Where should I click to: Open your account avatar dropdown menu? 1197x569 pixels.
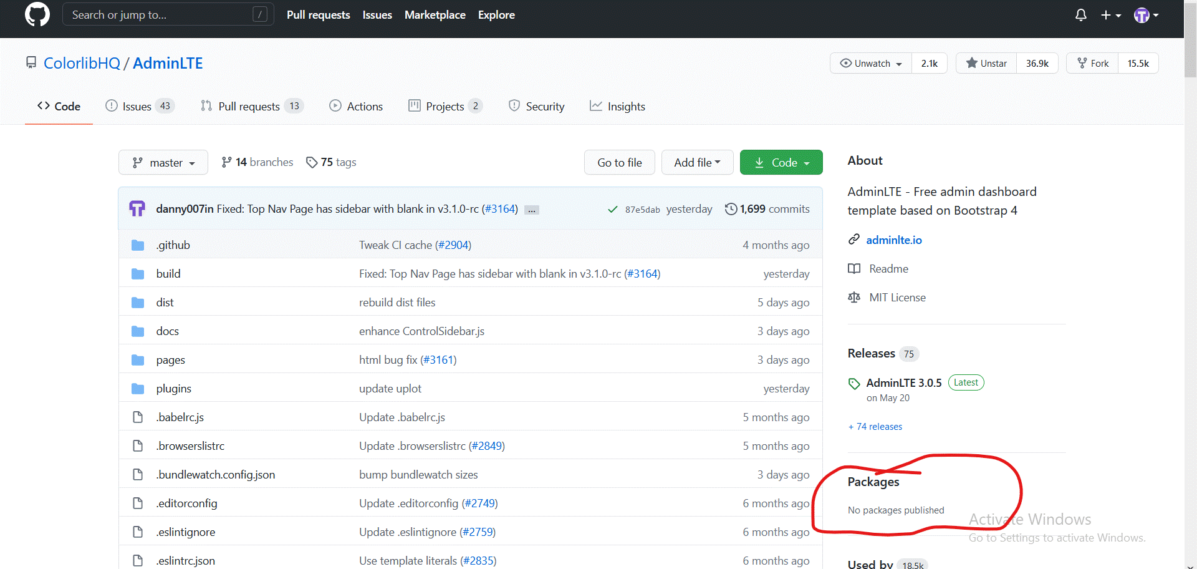point(1146,15)
